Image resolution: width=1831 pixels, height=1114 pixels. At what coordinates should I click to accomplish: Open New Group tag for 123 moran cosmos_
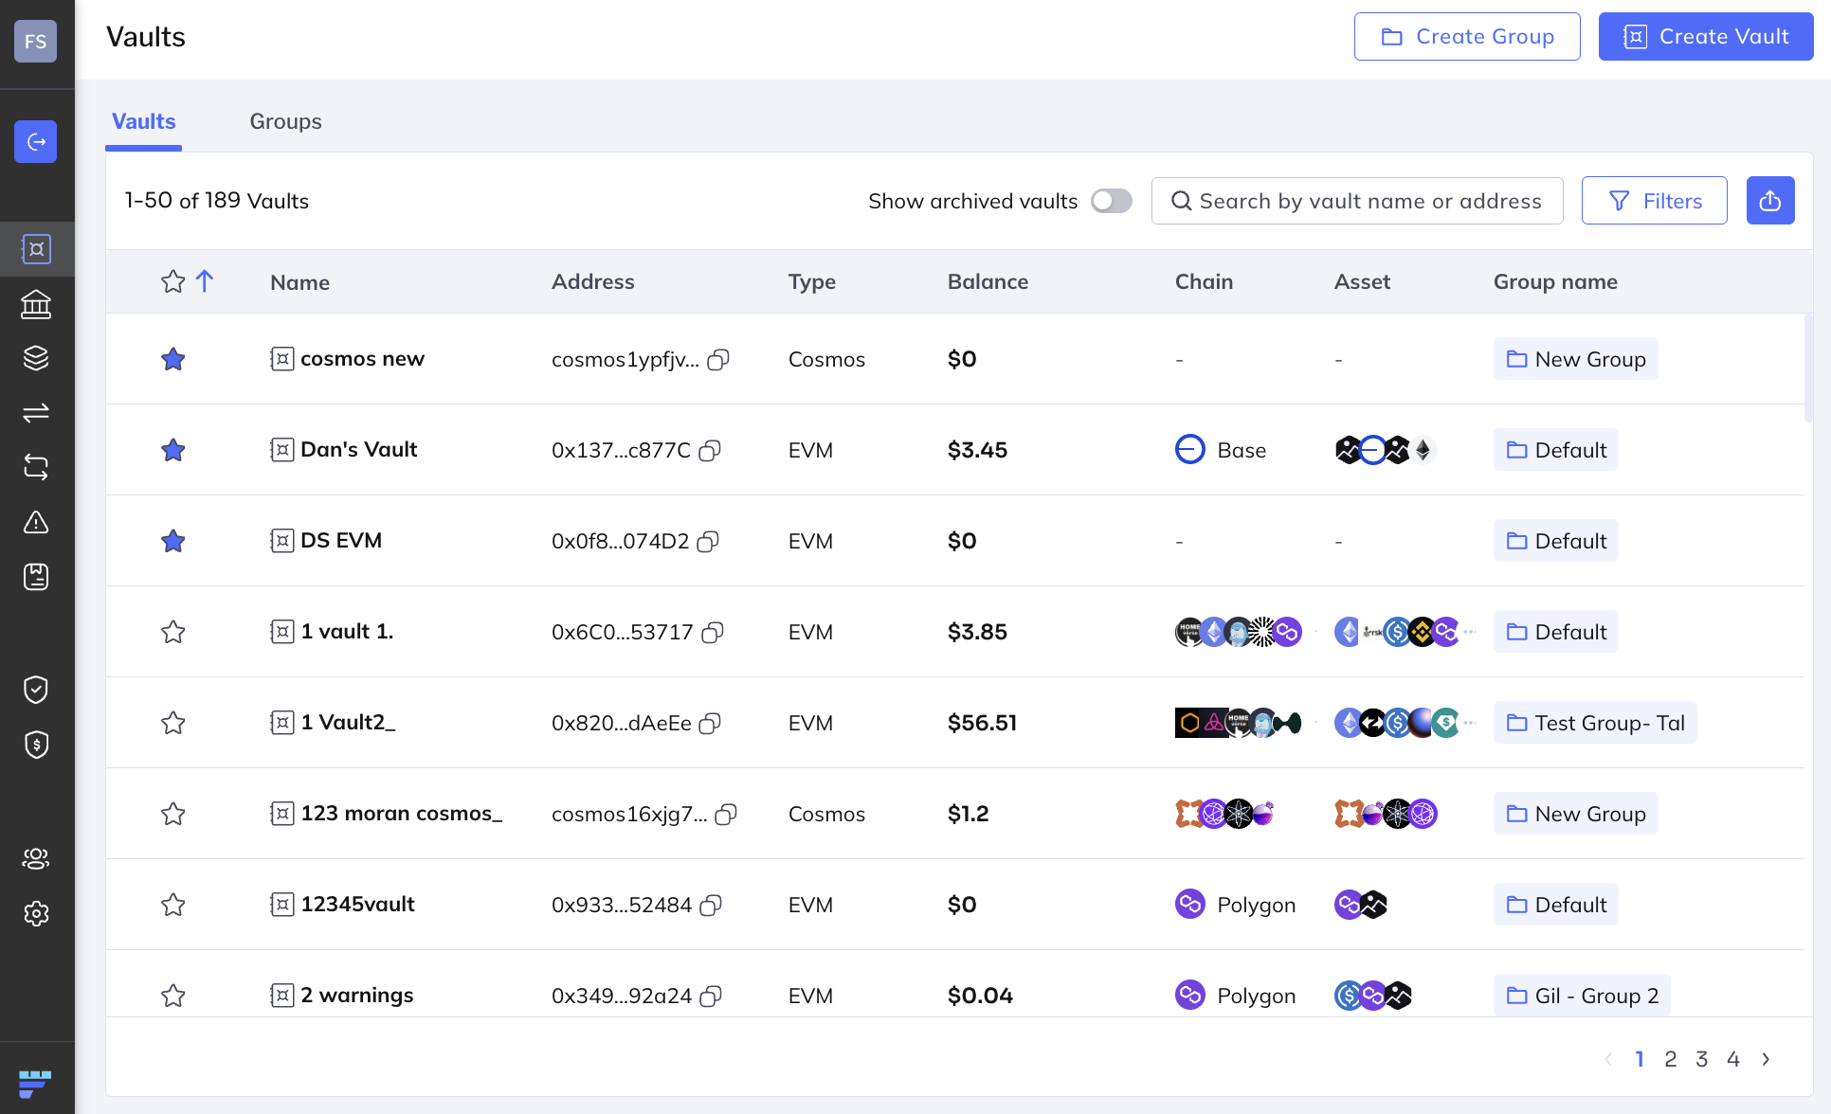coord(1576,814)
